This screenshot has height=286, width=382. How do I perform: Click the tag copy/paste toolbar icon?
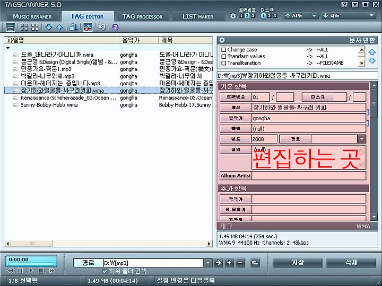[x=88, y=27]
